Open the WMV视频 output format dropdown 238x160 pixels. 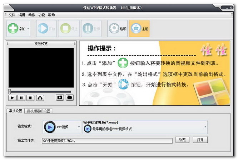point(62,127)
